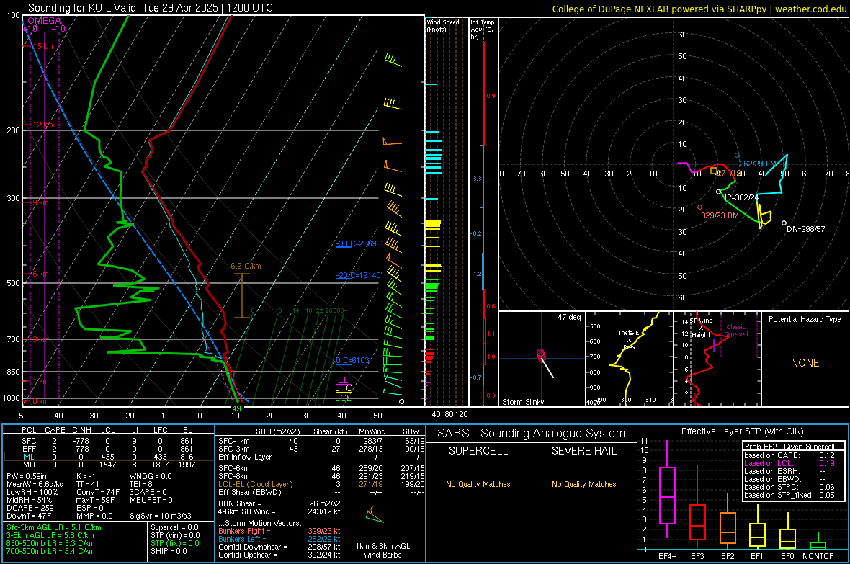Click the 'Sfc-3km AGL LR = 5.1 C/km' line
This screenshot has width=850, height=564.
tap(54, 527)
